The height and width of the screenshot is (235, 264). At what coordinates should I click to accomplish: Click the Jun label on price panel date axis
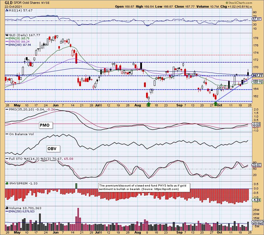point(55,105)
